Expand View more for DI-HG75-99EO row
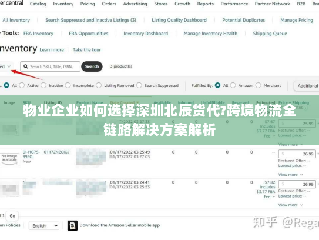The width and height of the screenshot is (319, 240). (290, 175)
